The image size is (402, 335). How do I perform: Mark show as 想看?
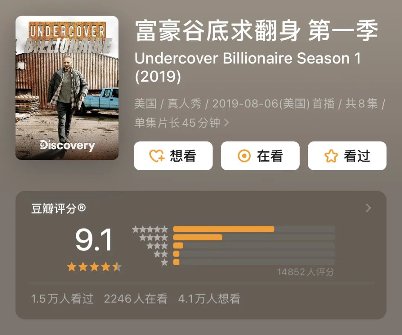(173, 156)
